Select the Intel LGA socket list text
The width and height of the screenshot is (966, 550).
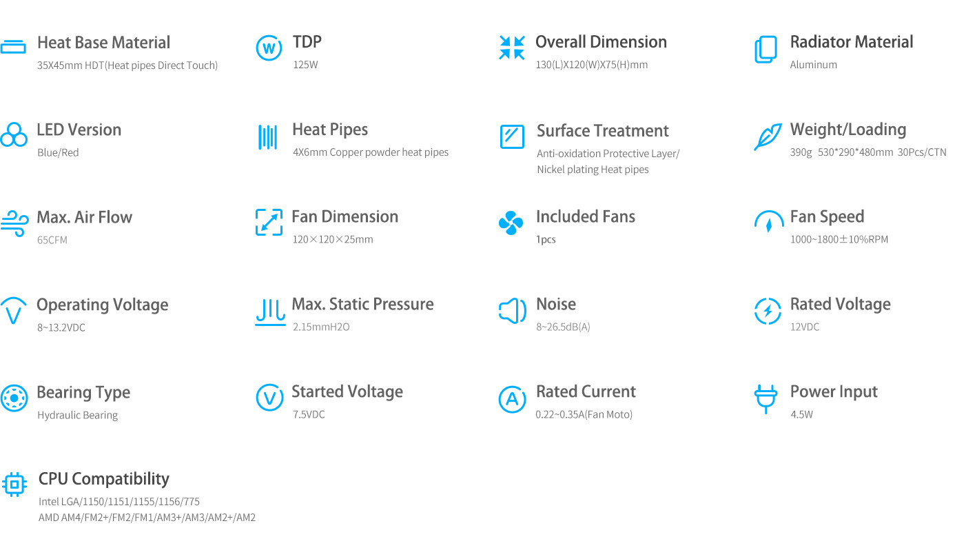tap(119, 502)
